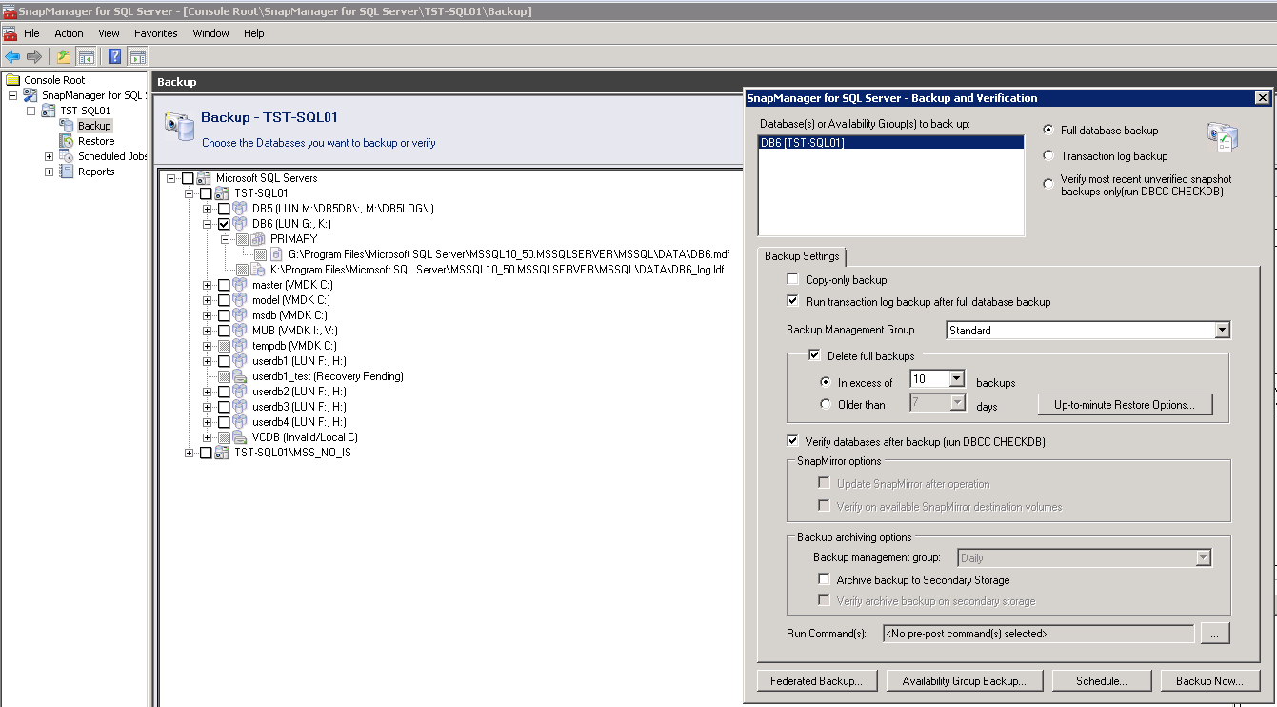The height and width of the screenshot is (707, 1277).
Task: Check Archive backup to Secondary Storage
Action: click(x=825, y=579)
